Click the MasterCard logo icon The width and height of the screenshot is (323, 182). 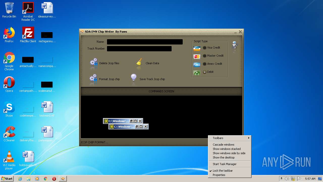(197, 57)
